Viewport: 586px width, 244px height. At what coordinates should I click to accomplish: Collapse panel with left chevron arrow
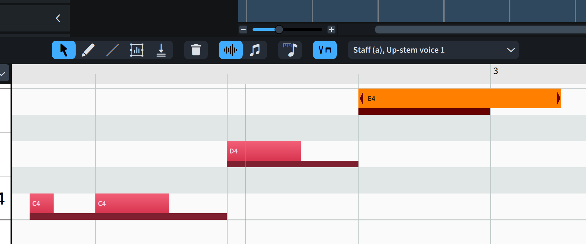tap(58, 18)
